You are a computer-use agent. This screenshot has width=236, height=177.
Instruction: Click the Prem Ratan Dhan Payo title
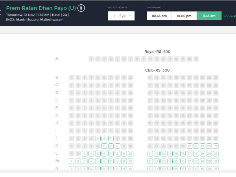coord(41,8)
